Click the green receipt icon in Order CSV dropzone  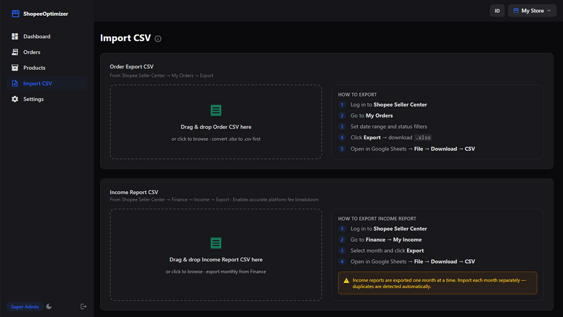click(216, 111)
